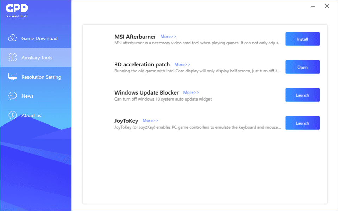Click the Resolution Setting monitor icon

point(13,77)
